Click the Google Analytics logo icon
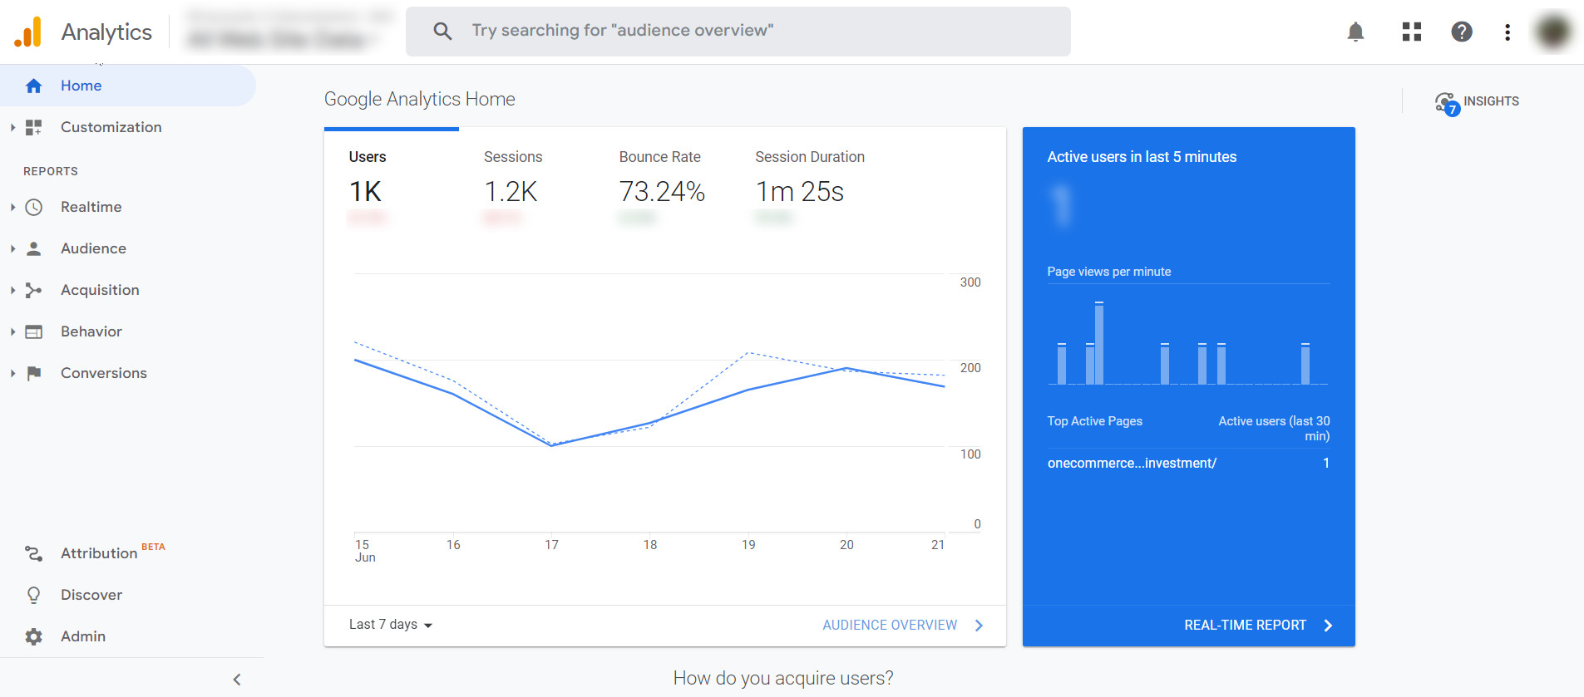This screenshot has height=697, width=1584. pyautogui.click(x=28, y=32)
